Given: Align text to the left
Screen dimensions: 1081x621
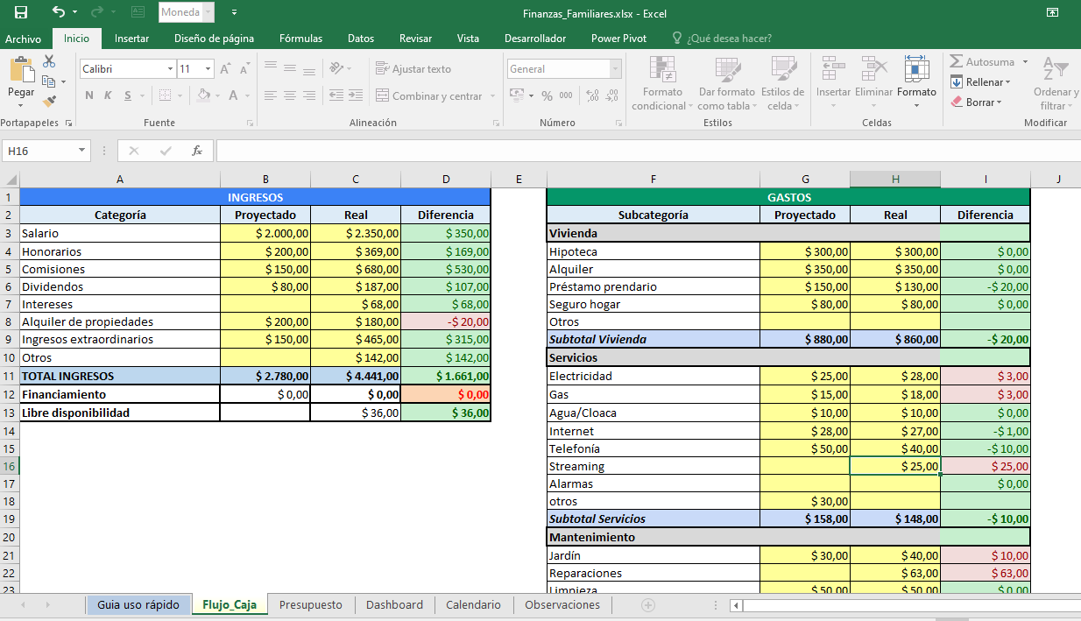Looking at the screenshot, I should 270,95.
